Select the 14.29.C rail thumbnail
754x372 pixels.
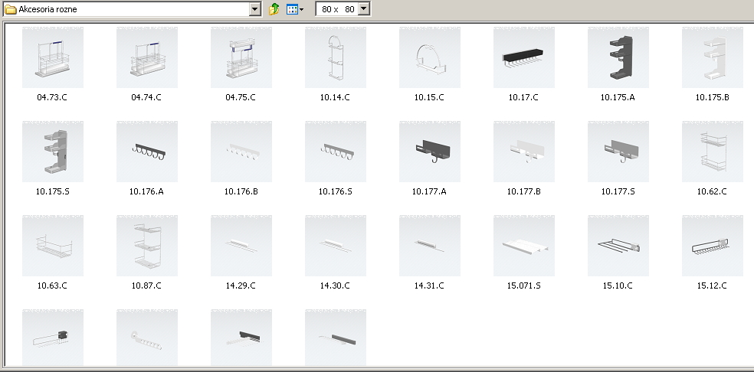(241, 246)
